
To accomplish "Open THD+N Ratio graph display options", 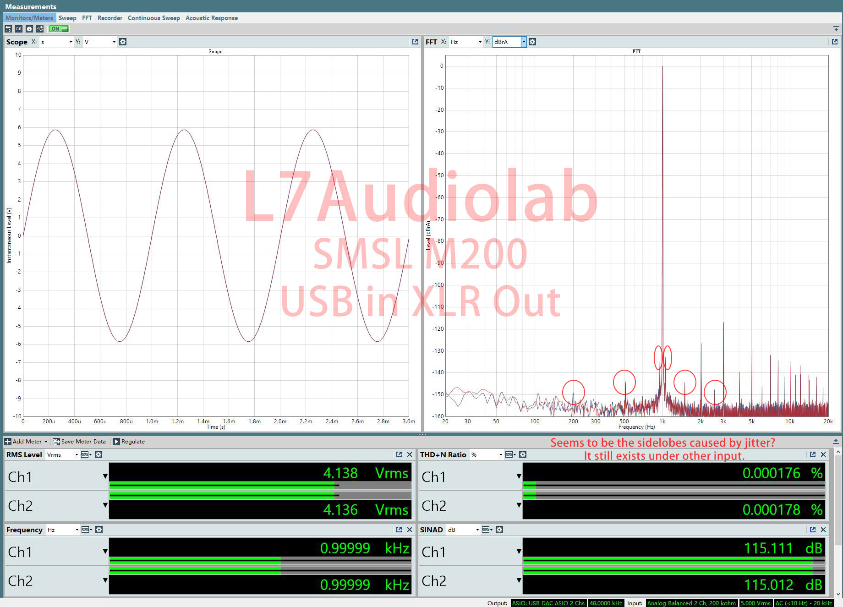I will [x=510, y=454].
